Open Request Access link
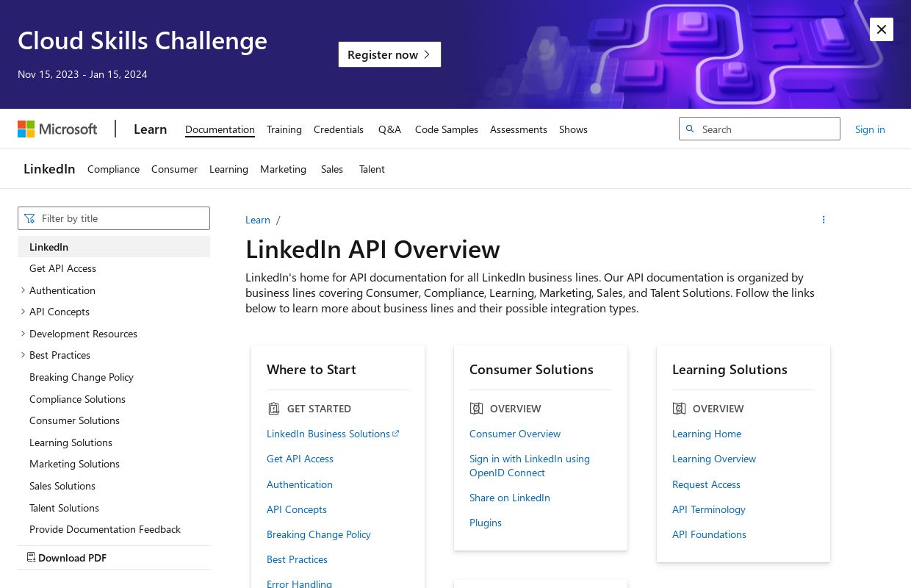The image size is (911, 588). (x=706, y=484)
